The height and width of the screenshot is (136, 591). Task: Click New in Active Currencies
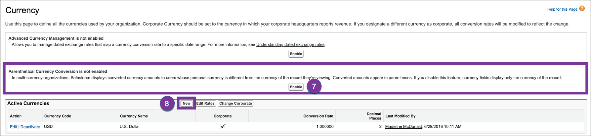coord(187,103)
